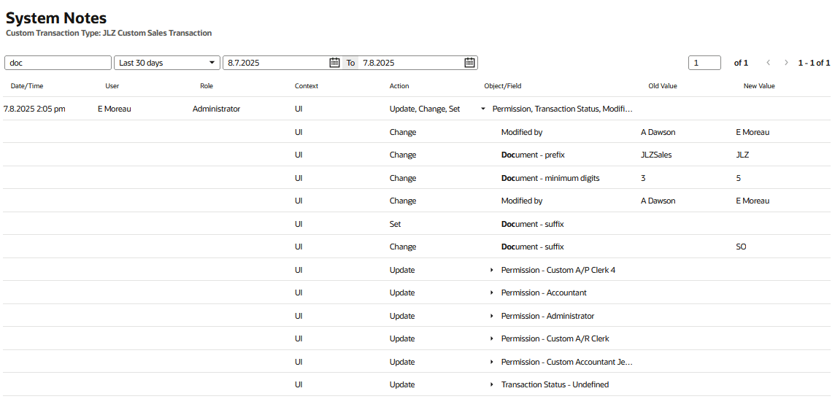This screenshot has height=399, width=835.
Task: Click the Custom Transaction Type subtitle
Action: tap(109, 33)
